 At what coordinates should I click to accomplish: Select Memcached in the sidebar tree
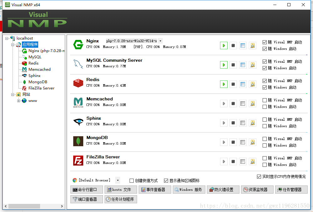tap(39, 70)
